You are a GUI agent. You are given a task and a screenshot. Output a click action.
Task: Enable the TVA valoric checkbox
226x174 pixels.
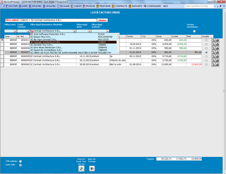coord(21,161)
